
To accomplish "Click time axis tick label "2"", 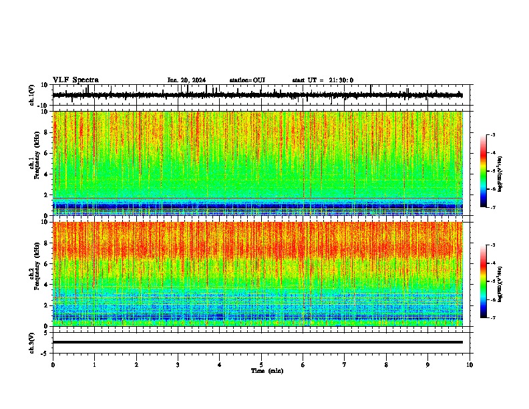I will pos(136,365).
